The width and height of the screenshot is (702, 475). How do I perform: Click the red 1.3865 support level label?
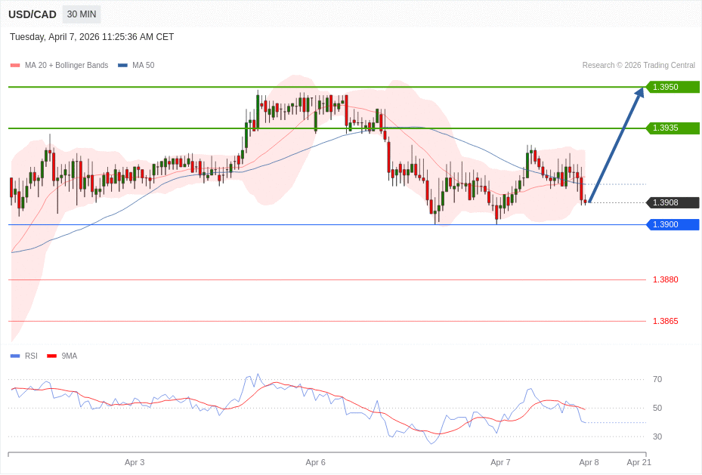(665, 321)
